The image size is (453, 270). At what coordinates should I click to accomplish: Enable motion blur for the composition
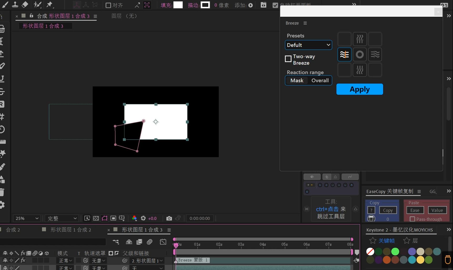150,242
